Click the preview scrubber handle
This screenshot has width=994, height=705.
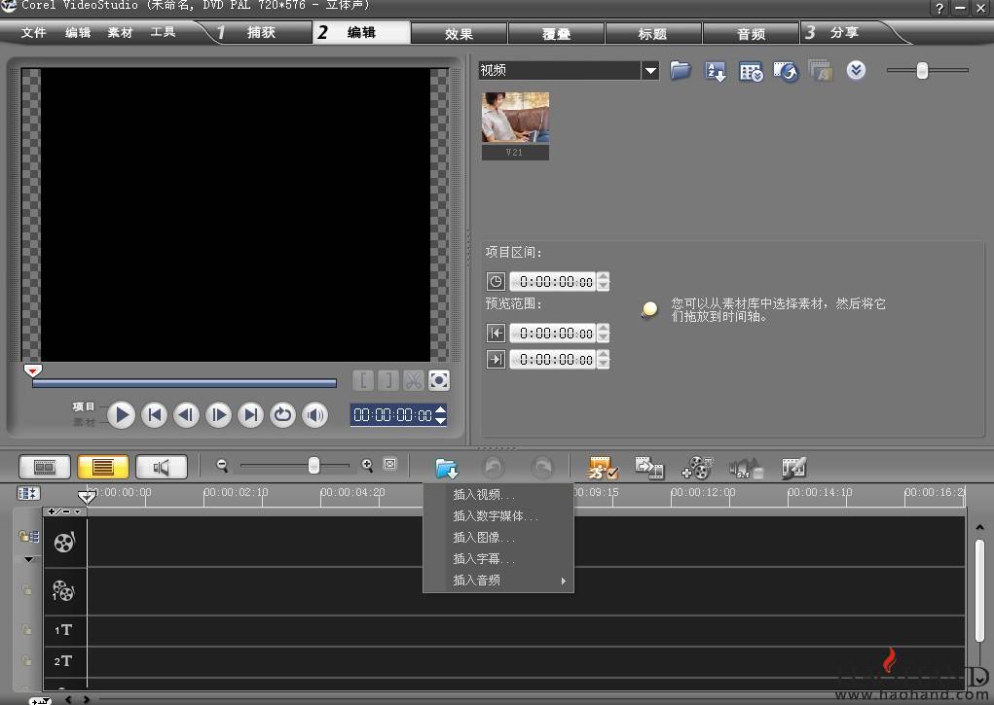point(32,370)
